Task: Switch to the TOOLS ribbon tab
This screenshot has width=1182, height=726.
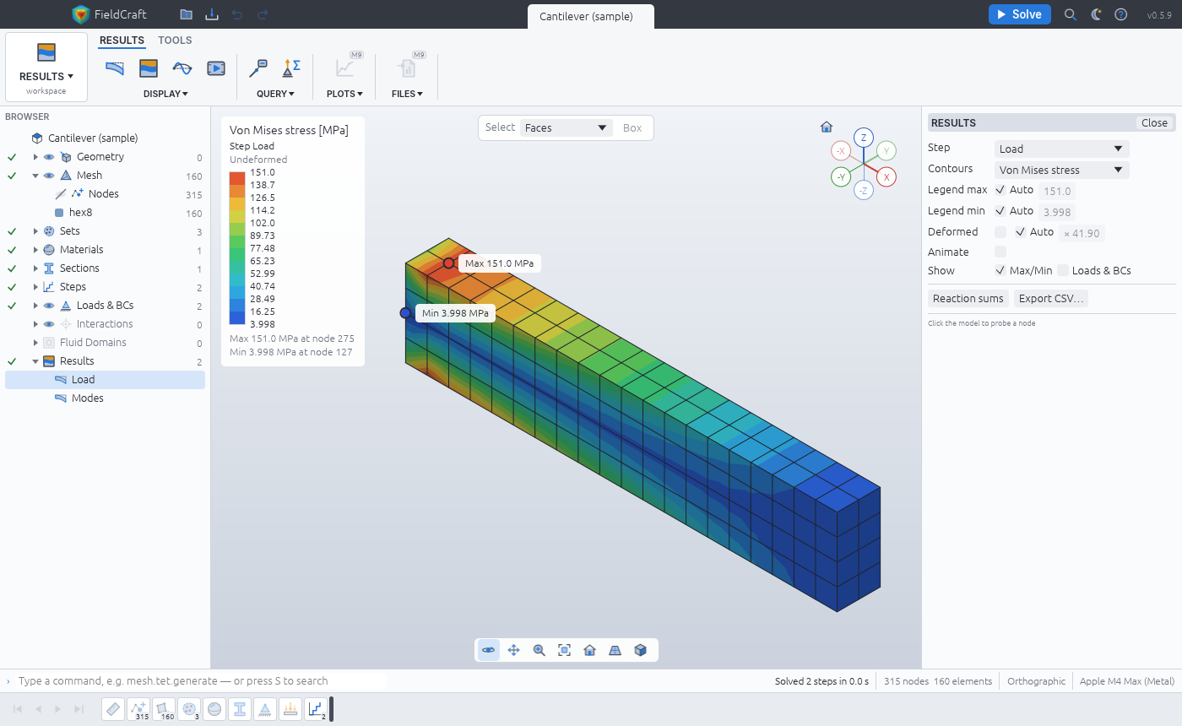Action: pyautogui.click(x=175, y=41)
